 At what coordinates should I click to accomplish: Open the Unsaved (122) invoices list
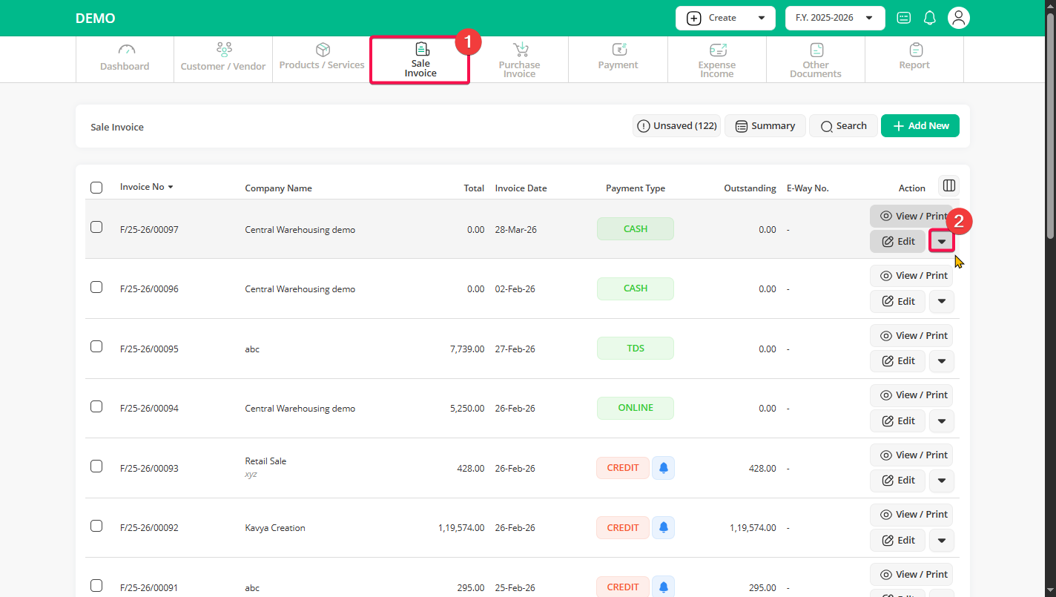click(677, 126)
